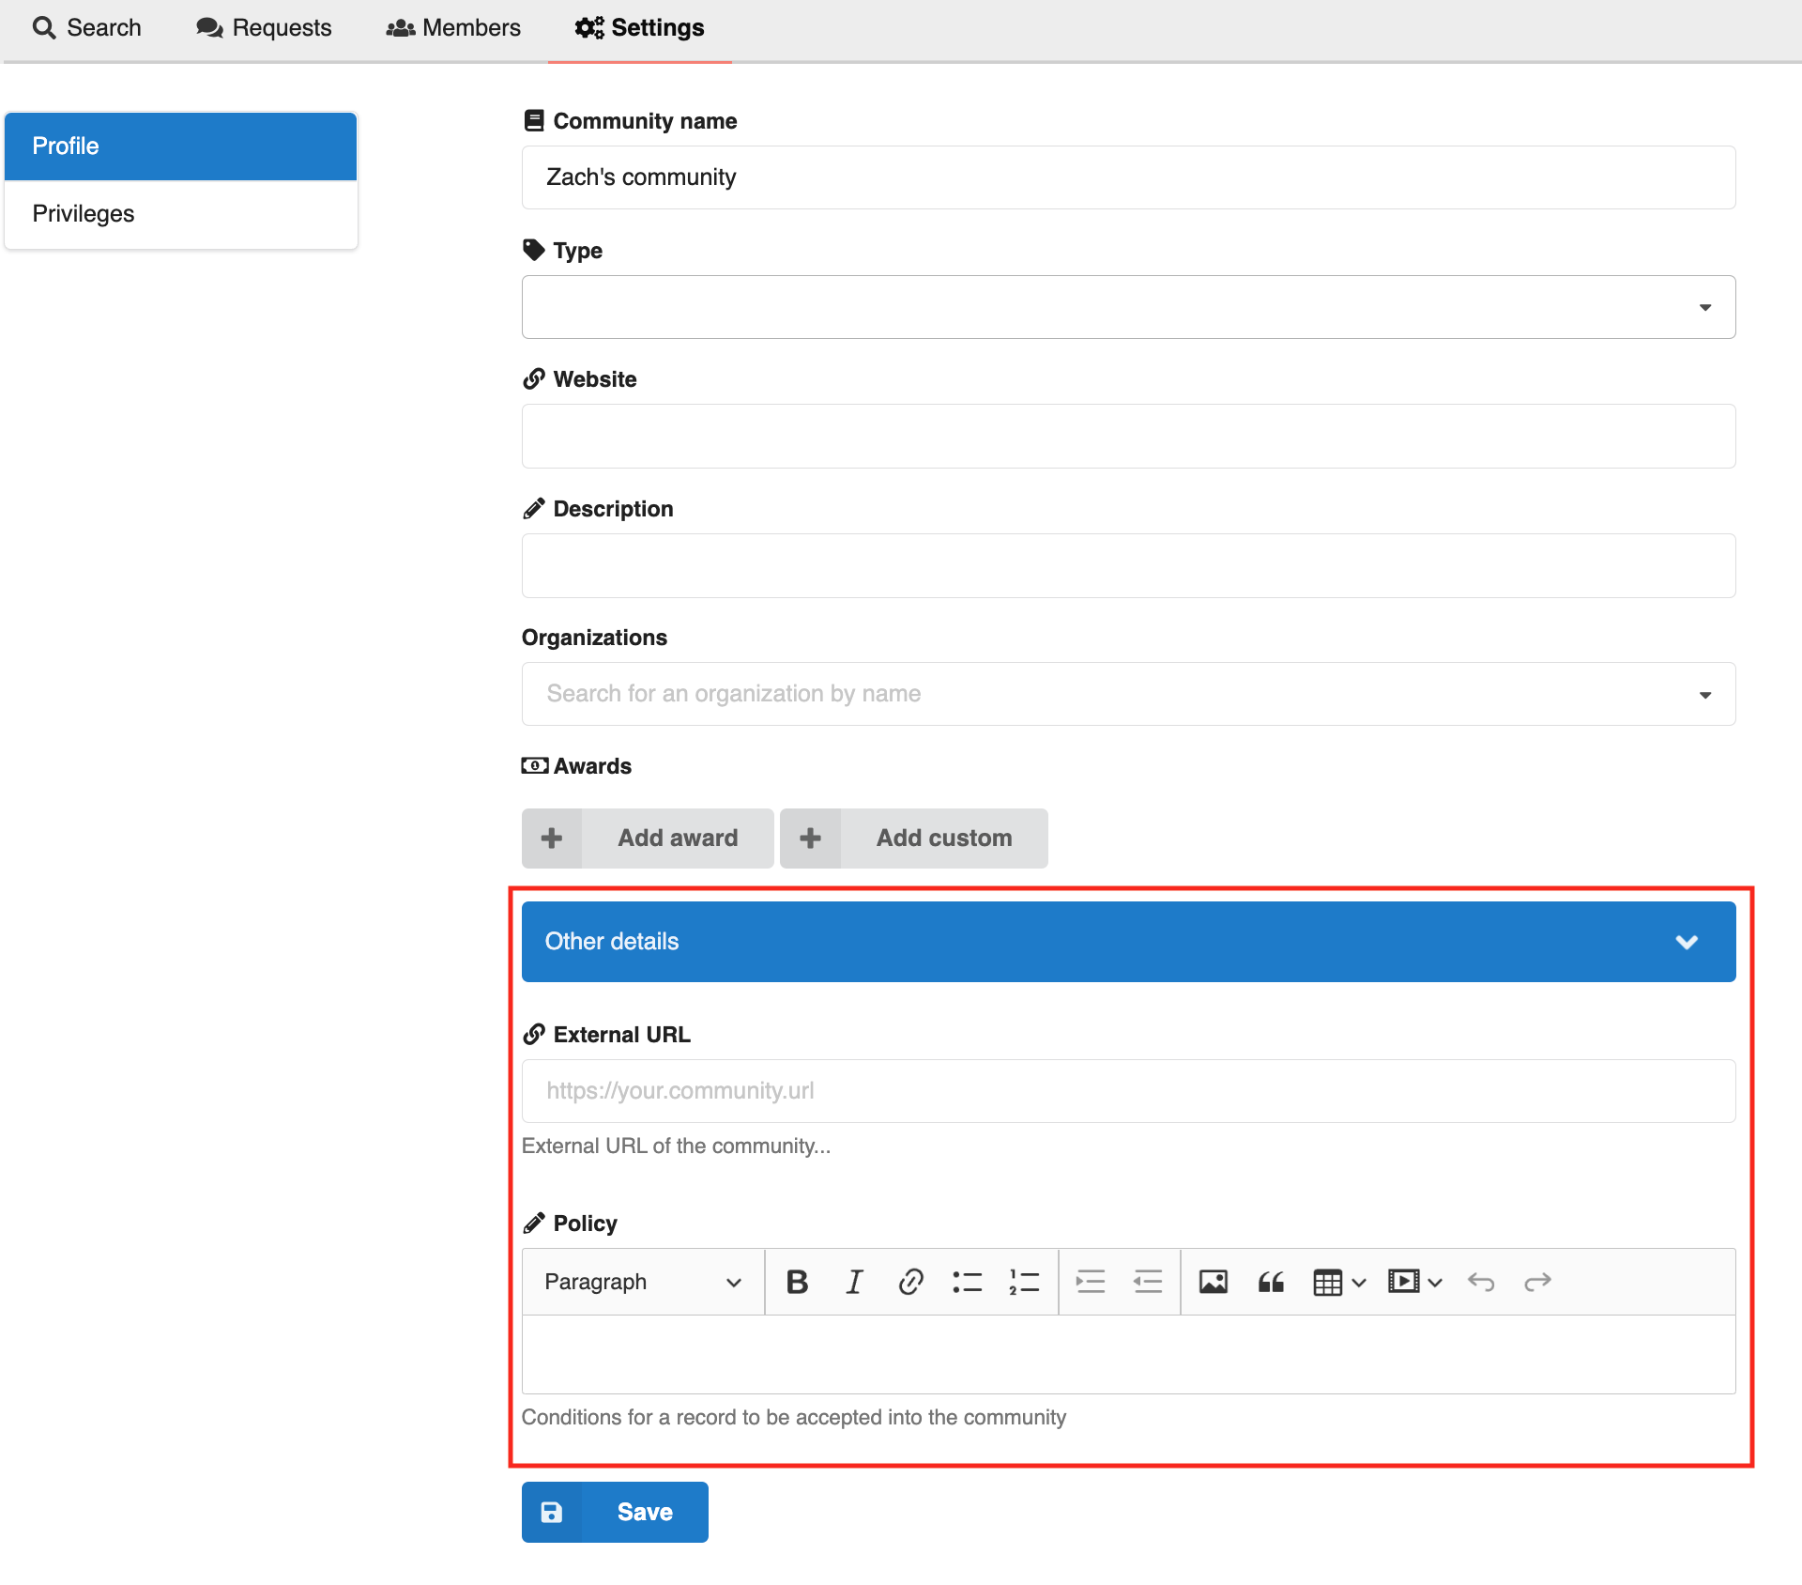Viewport: 1802px width, 1585px height.
Task: Insert numbered list in Policy editor
Action: (x=1024, y=1282)
